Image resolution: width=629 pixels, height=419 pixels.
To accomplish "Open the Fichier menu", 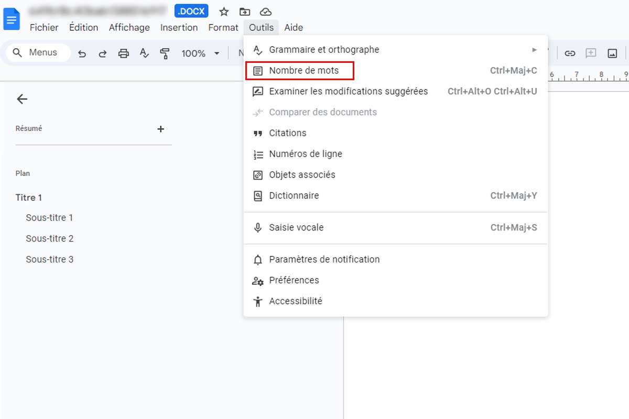I will (x=44, y=28).
